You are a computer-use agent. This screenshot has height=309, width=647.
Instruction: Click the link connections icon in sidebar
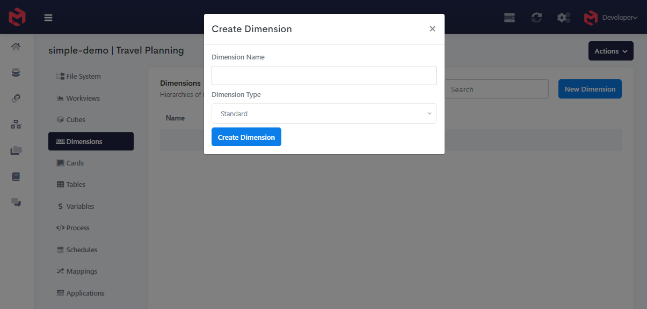click(16, 98)
